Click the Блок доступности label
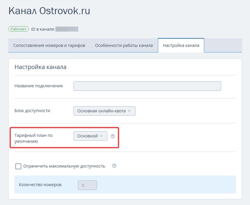Screen dimensions: 250x205 coord(32,111)
